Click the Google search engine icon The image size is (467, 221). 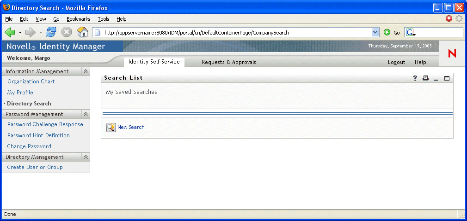pos(411,32)
